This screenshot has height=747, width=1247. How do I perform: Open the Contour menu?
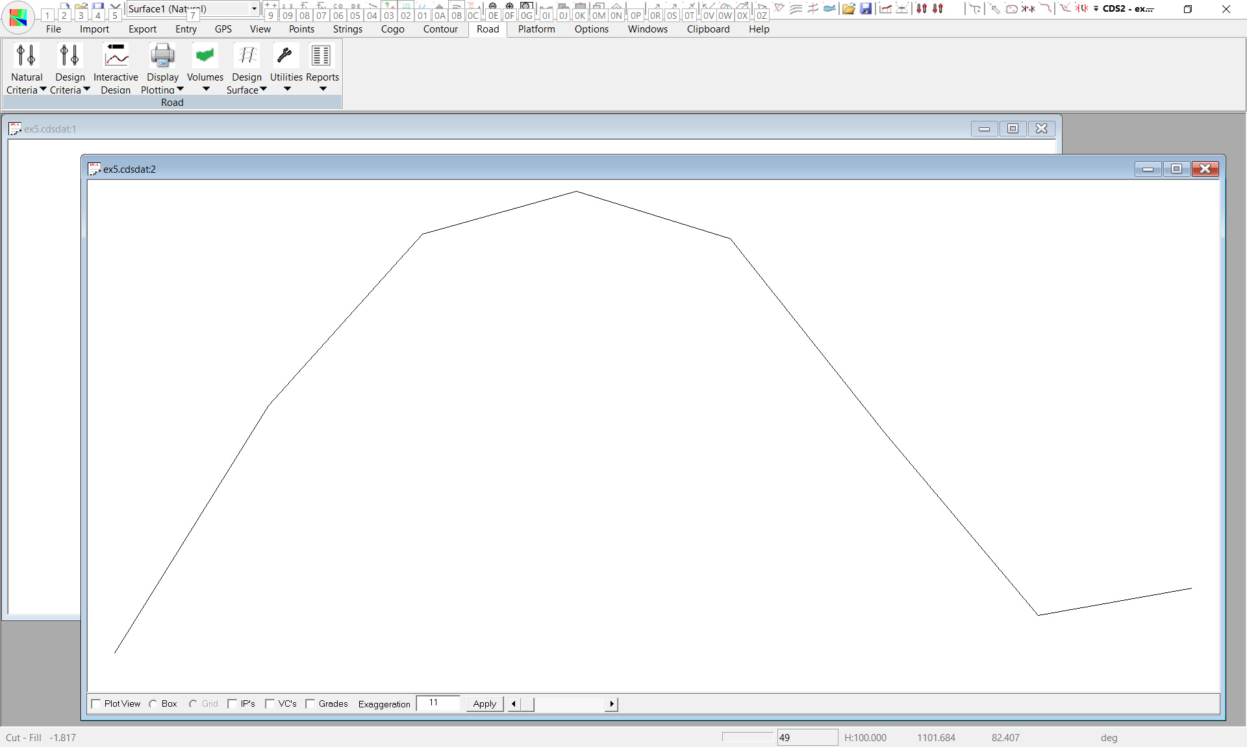coord(440,29)
